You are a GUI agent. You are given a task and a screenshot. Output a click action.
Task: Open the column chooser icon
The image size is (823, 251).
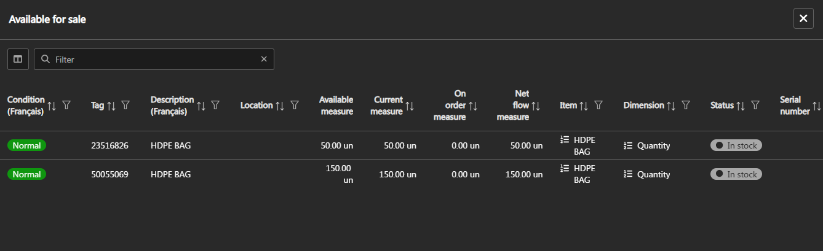pos(18,60)
